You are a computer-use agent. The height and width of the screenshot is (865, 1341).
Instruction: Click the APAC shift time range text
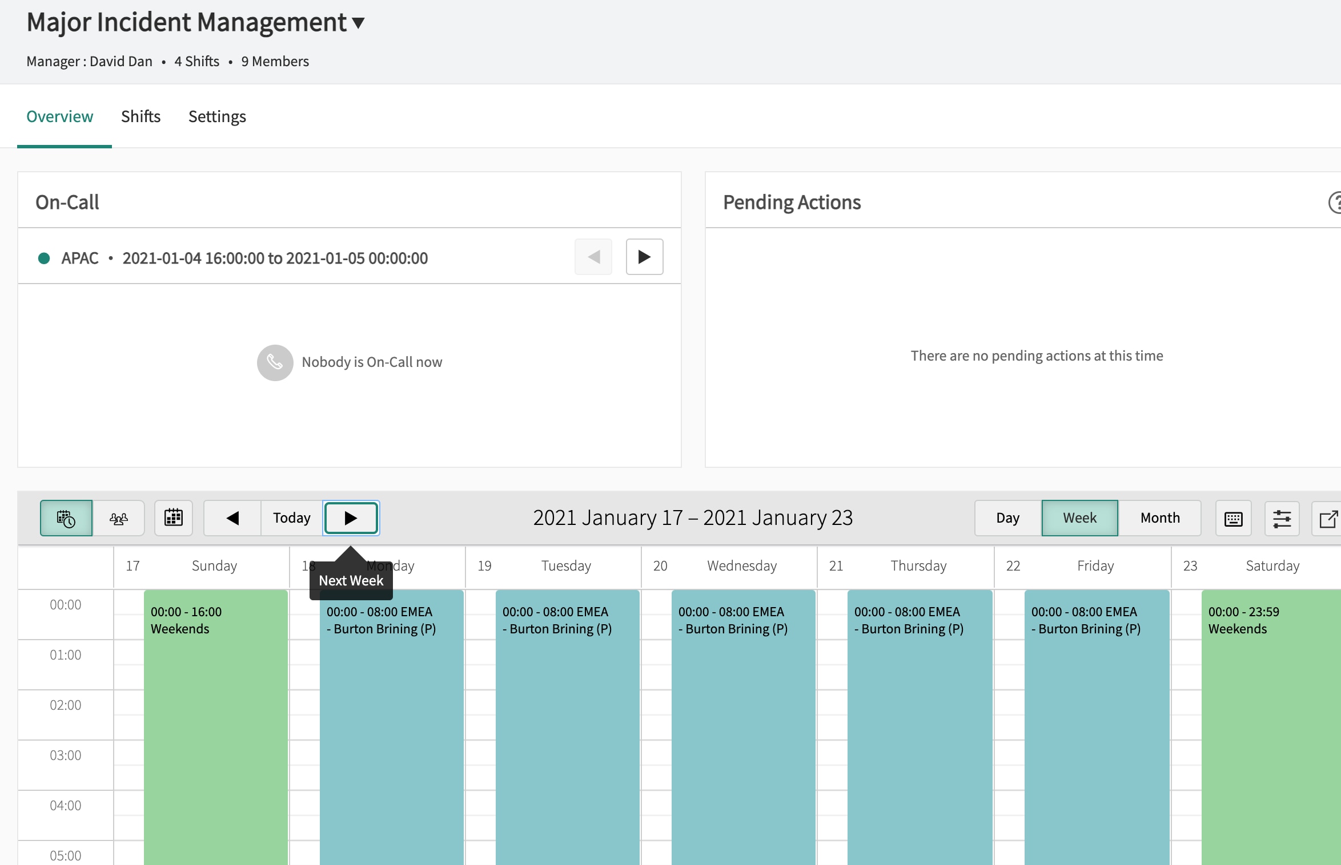click(275, 258)
